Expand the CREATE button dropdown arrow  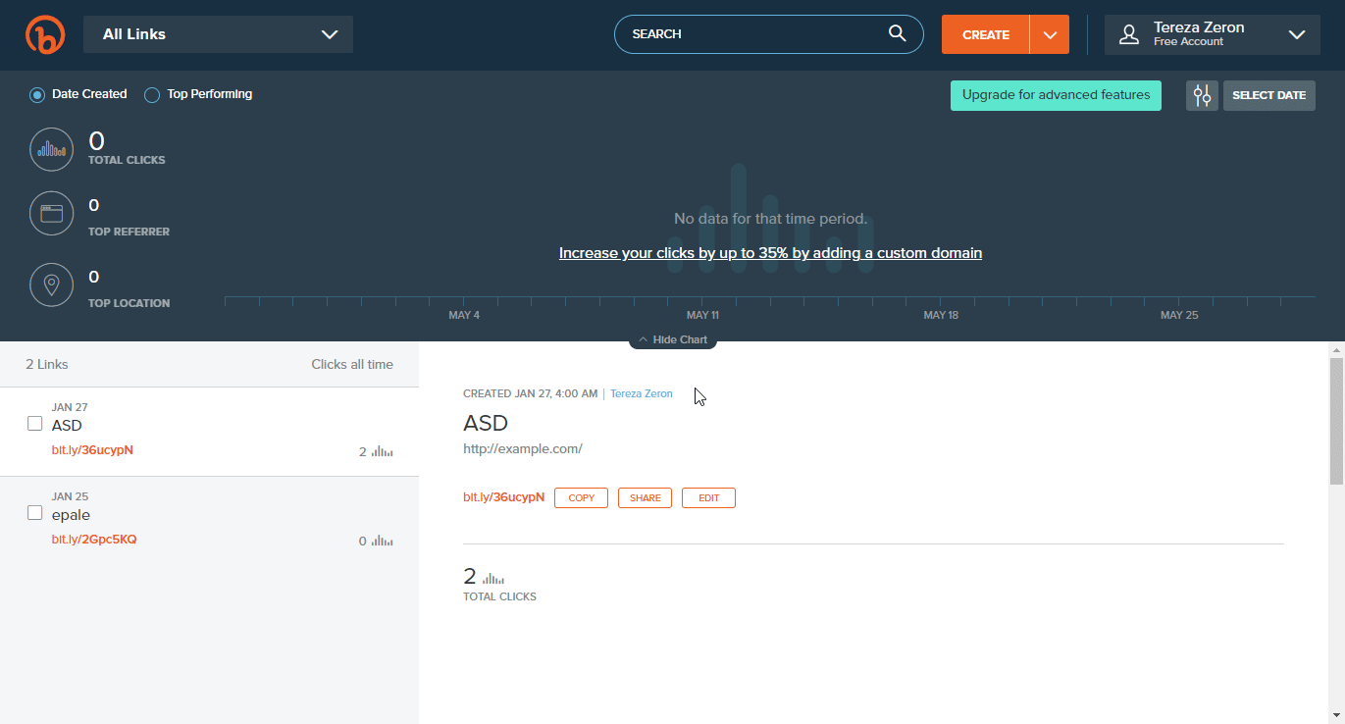point(1050,33)
